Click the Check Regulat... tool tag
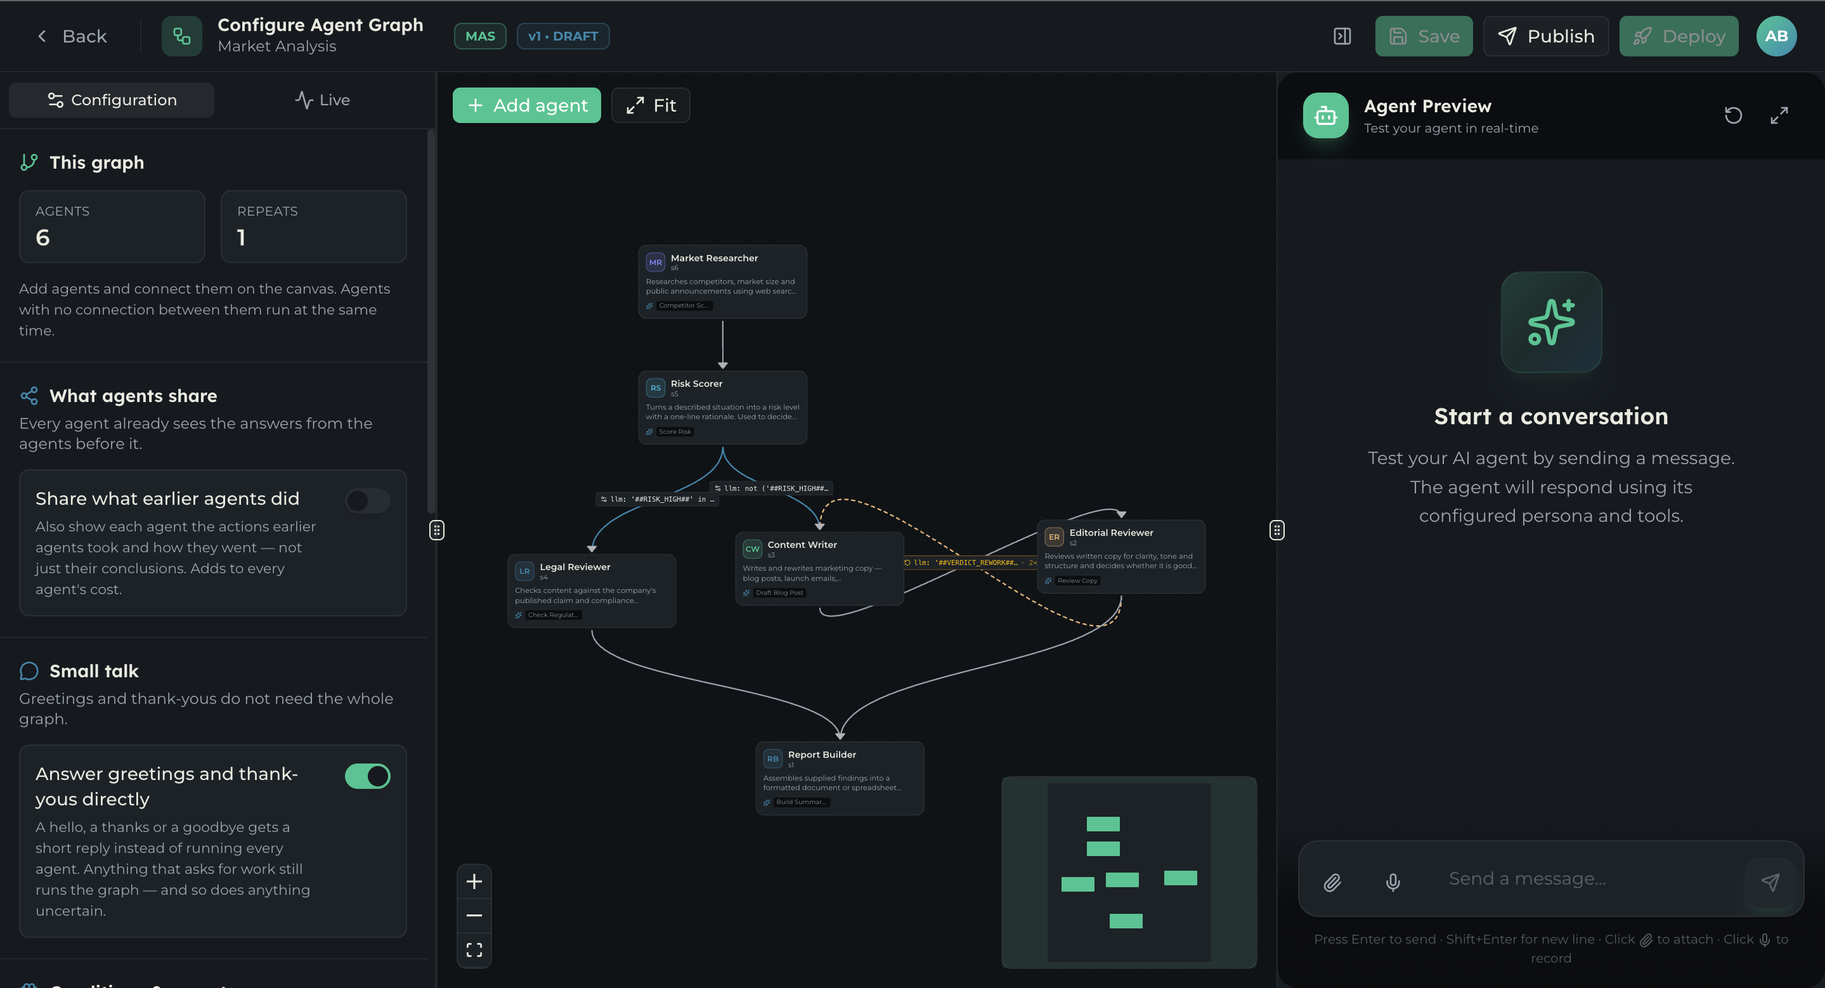 [x=552, y=614]
